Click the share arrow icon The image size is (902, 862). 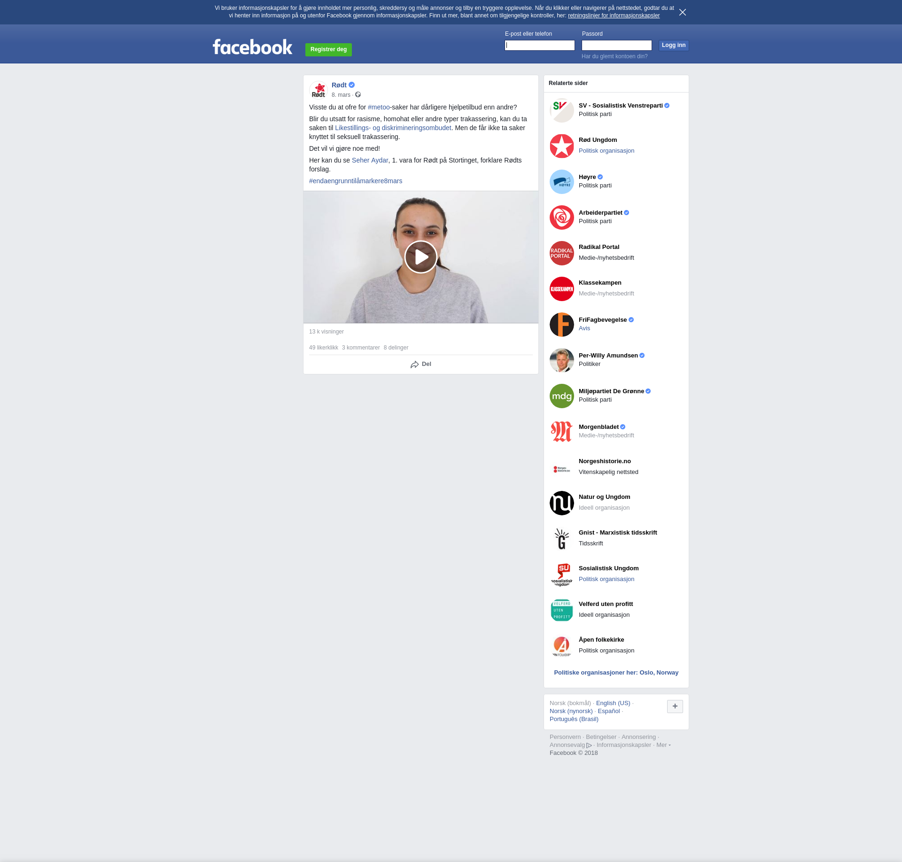click(414, 365)
